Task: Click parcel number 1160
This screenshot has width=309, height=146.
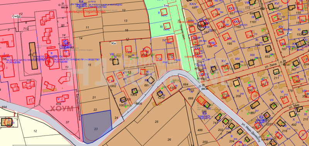Action: [x=238, y=27]
